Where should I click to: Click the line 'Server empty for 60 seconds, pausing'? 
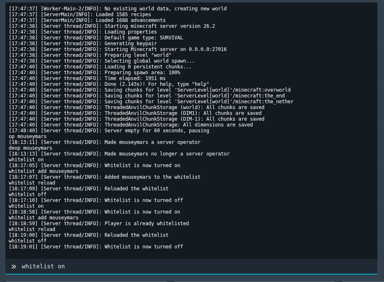pyautogui.click(x=109, y=131)
